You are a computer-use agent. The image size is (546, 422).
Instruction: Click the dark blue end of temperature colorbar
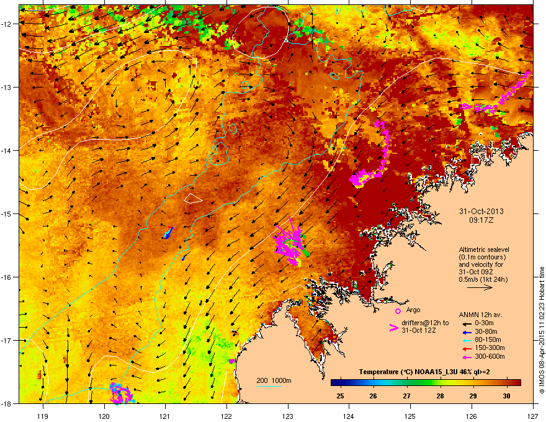coord(336,383)
